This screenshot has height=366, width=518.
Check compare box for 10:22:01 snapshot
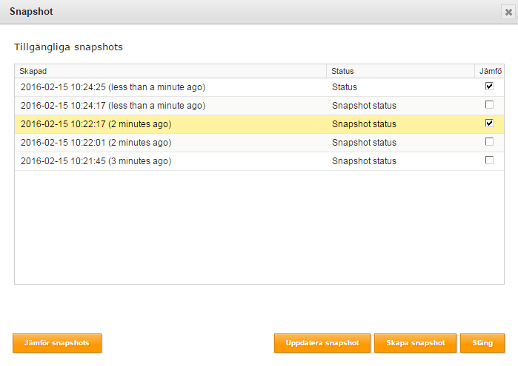click(x=489, y=142)
